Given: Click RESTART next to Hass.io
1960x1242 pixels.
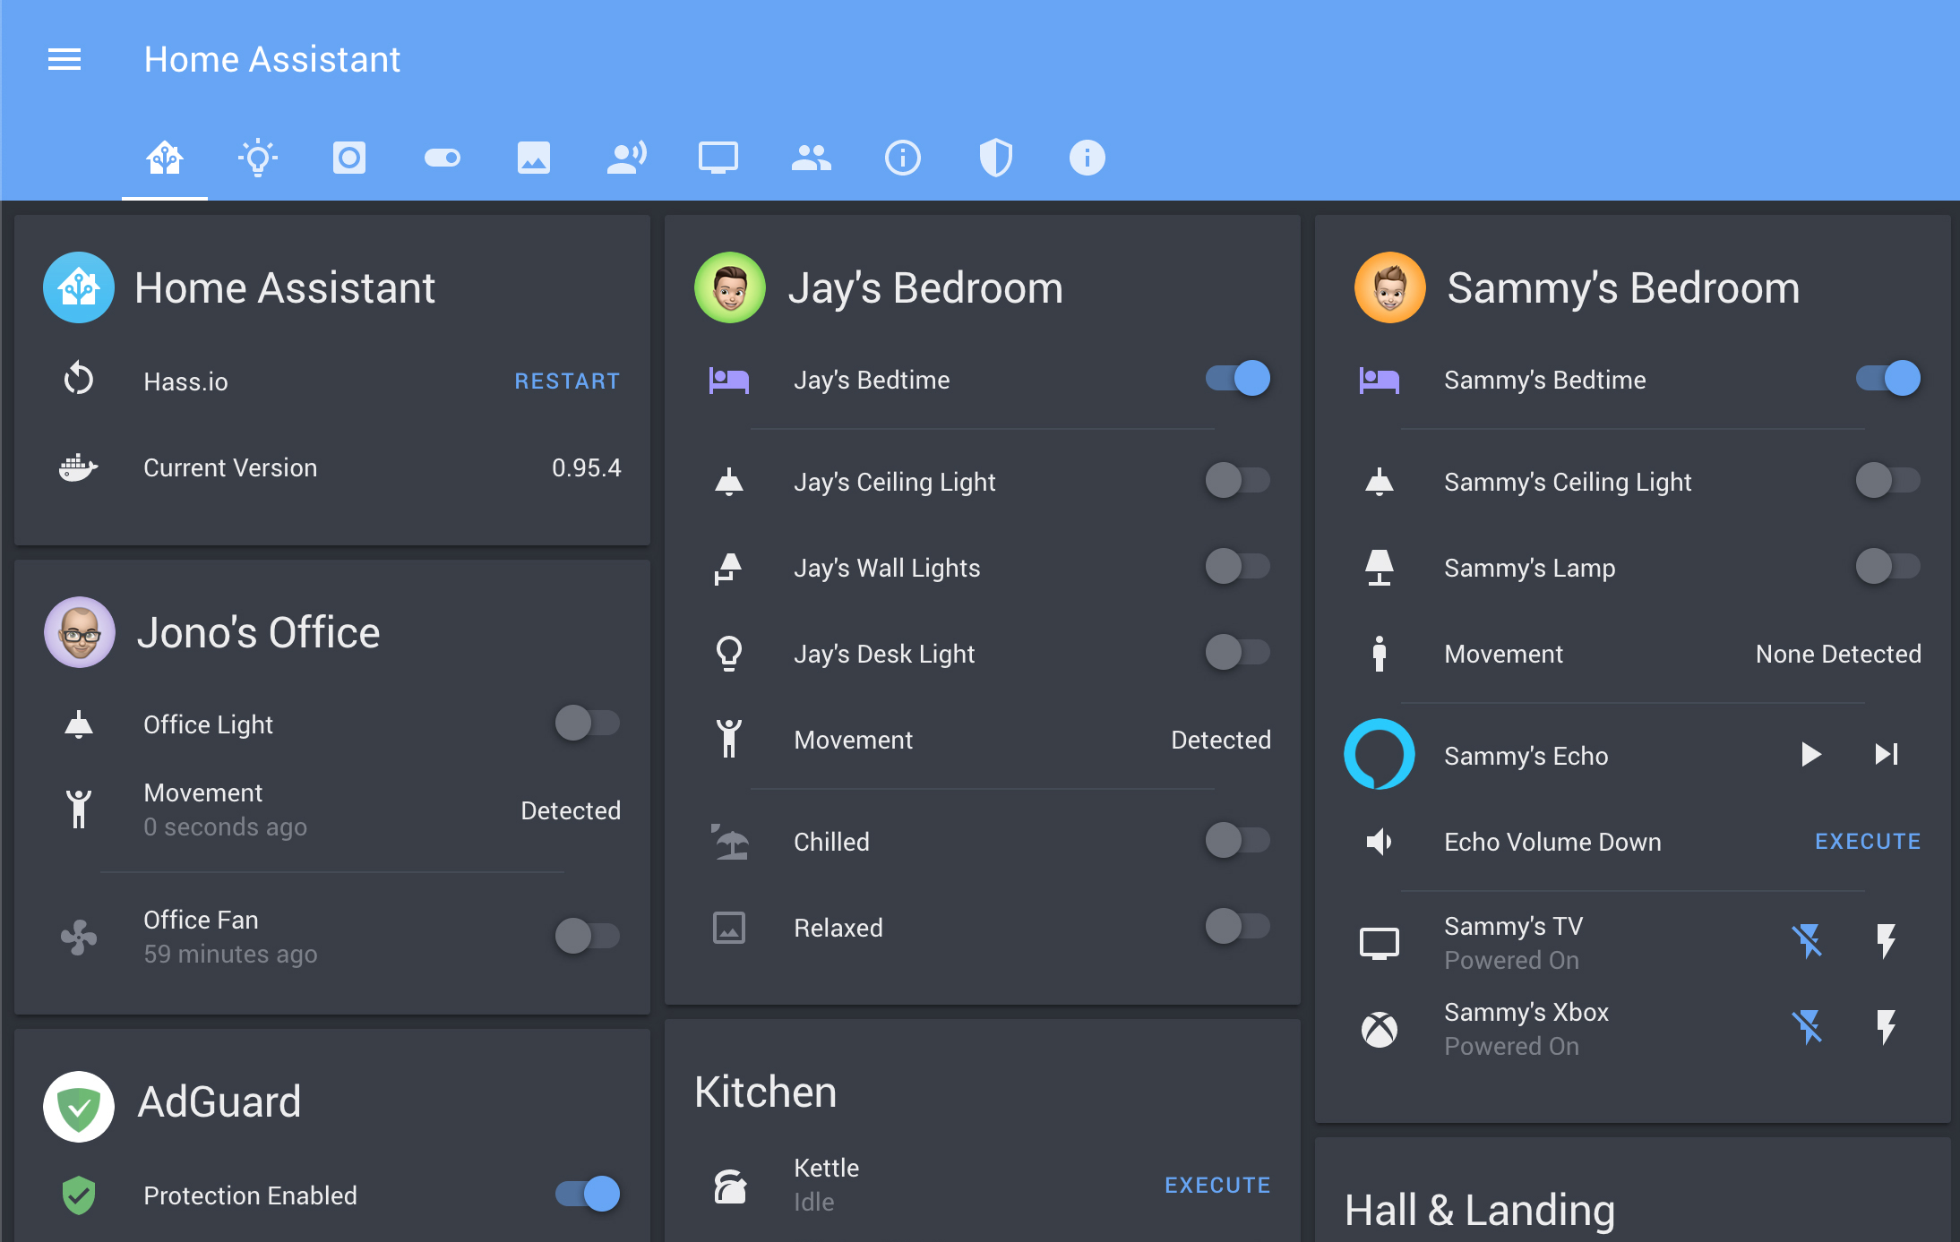Looking at the screenshot, I should tap(567, 381).
